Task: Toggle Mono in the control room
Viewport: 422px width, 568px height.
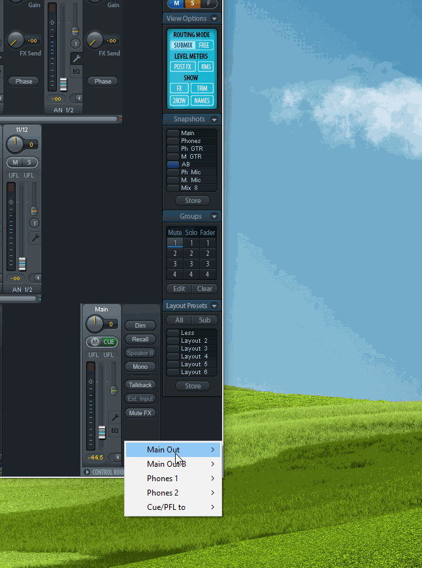Action: pos(140,367)
